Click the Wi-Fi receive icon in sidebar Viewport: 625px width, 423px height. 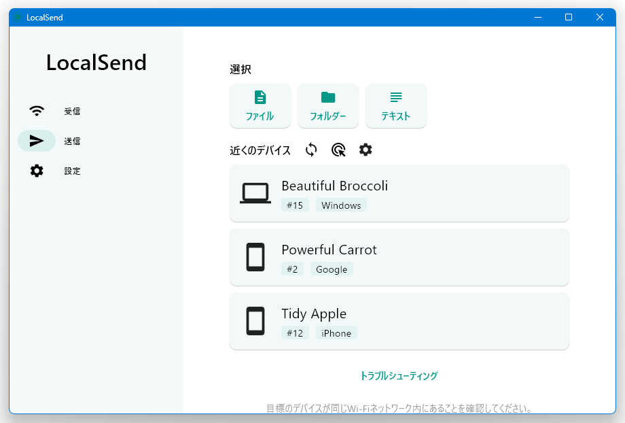click(37, 111)
